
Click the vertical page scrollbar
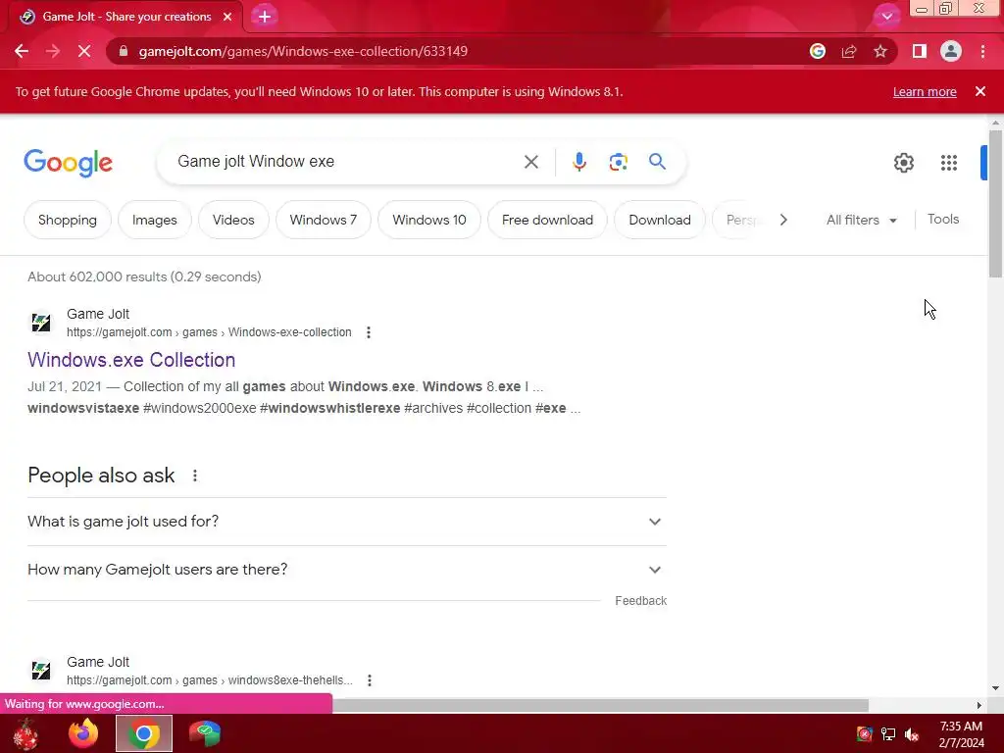995,204
